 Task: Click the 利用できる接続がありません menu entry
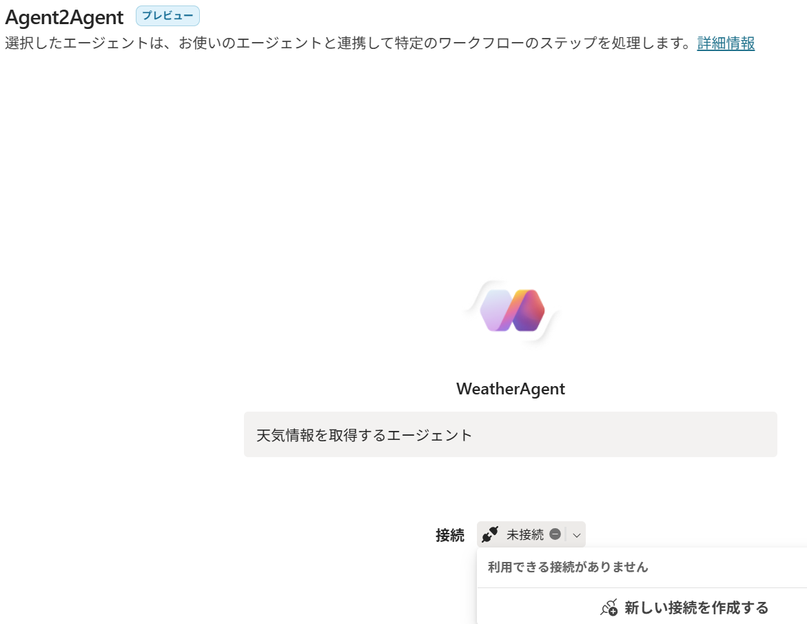tap(568, 567)
